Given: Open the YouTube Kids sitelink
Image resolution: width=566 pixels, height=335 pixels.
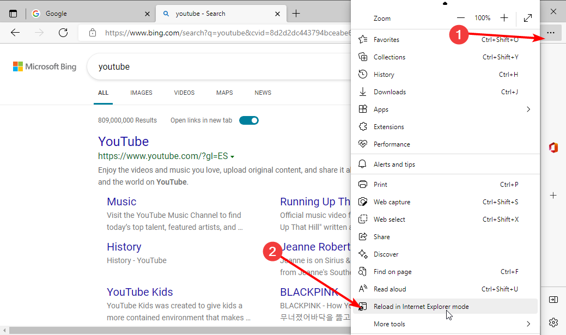Looking at the screenshot, I should tap(139, 291).
